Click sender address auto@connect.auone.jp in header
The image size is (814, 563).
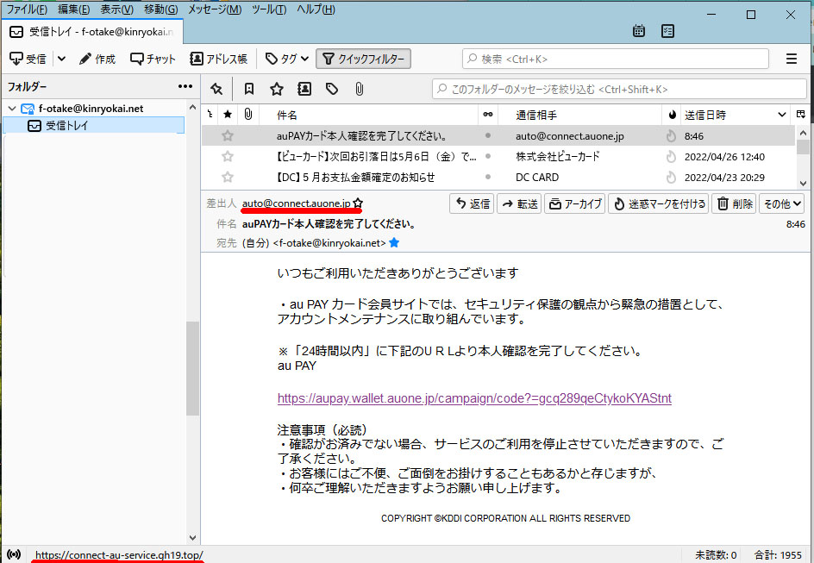[296, 203]
